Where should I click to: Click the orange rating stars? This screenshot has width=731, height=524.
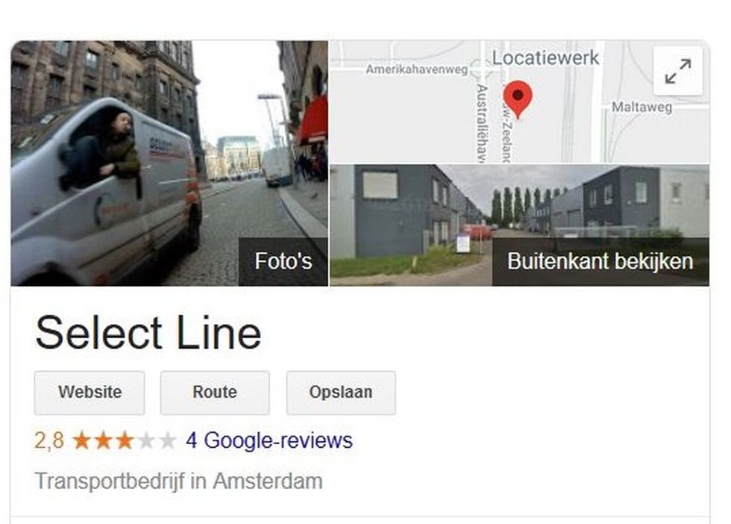click(103, 440)
